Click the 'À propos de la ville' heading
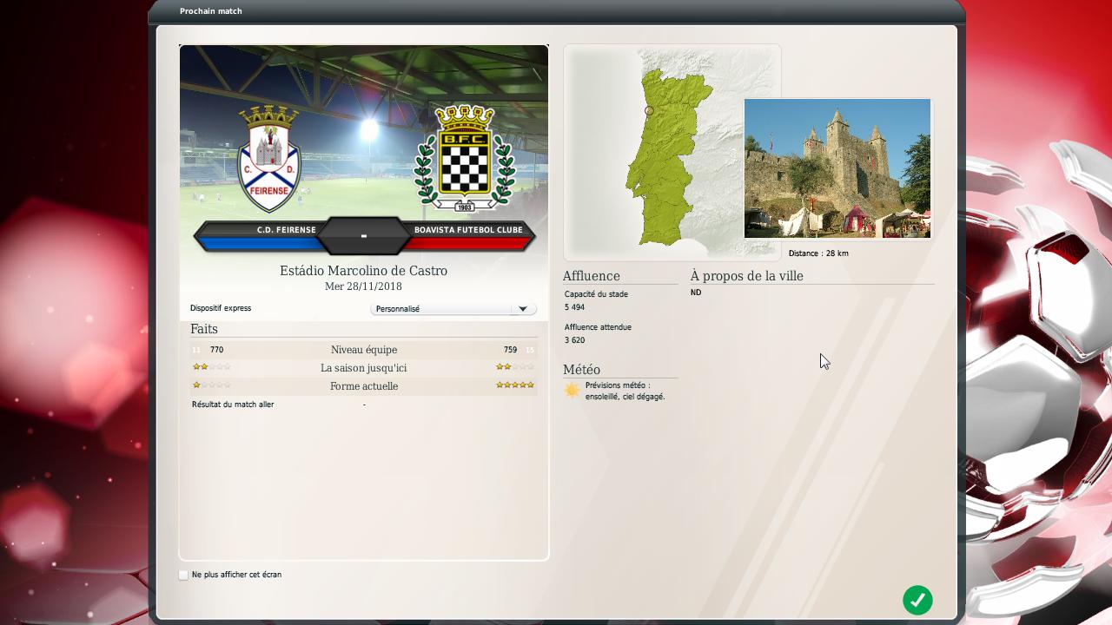 click(x=747, y=276)
